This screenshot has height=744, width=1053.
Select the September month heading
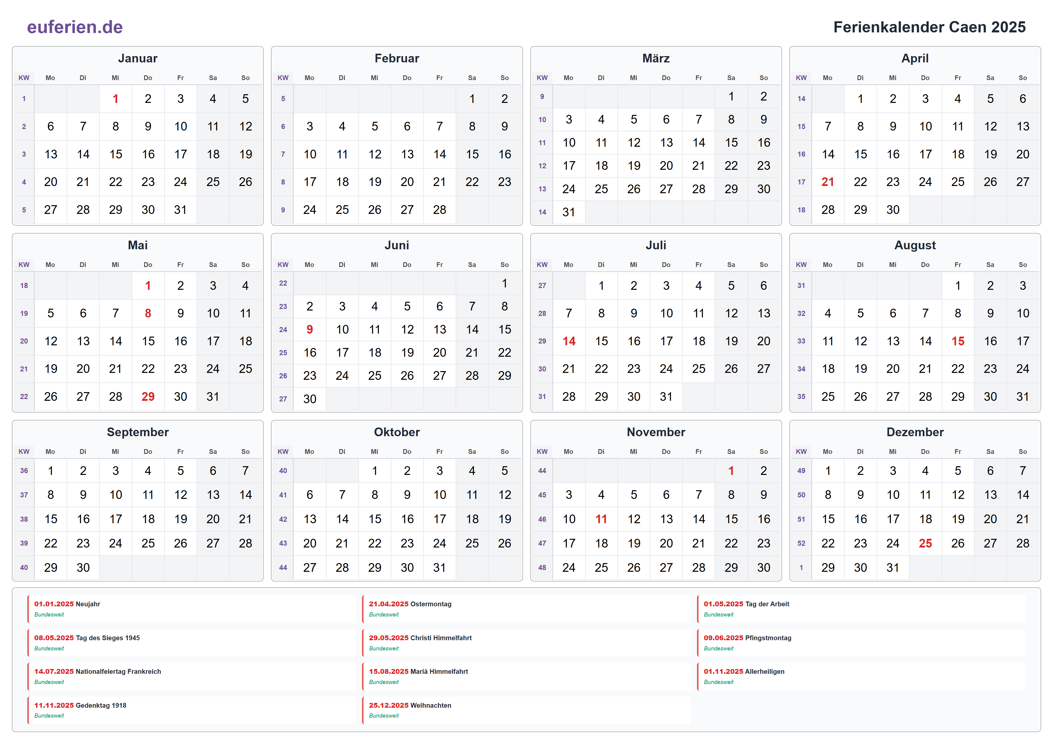137,432
